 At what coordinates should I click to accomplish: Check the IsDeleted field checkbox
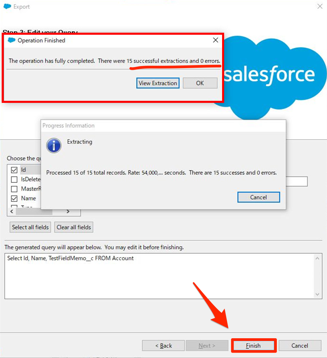(x=14, y=180)
